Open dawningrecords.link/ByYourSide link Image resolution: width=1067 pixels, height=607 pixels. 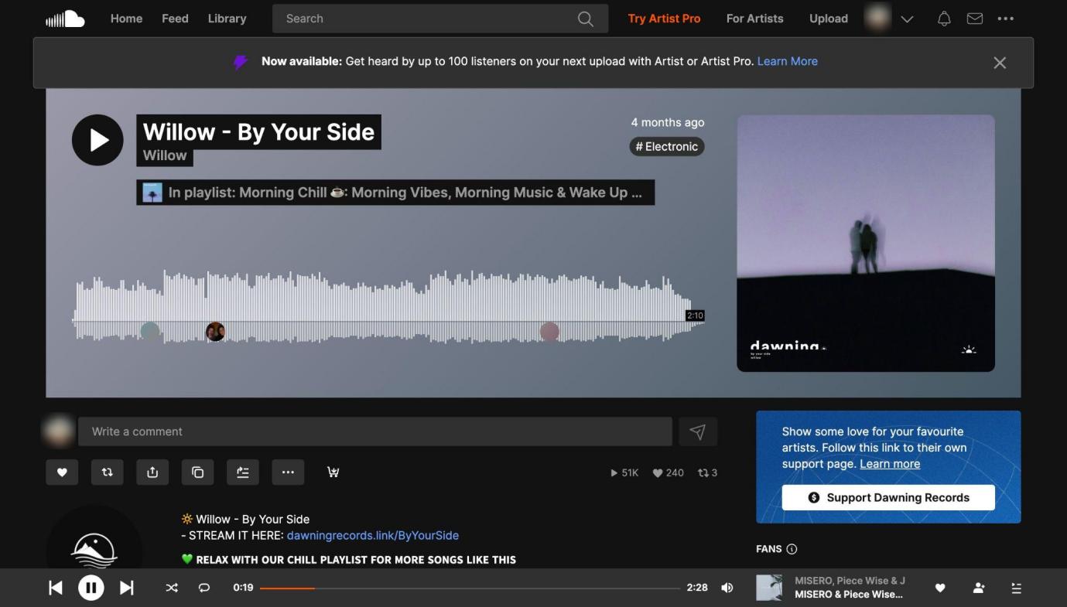(373, 535)
